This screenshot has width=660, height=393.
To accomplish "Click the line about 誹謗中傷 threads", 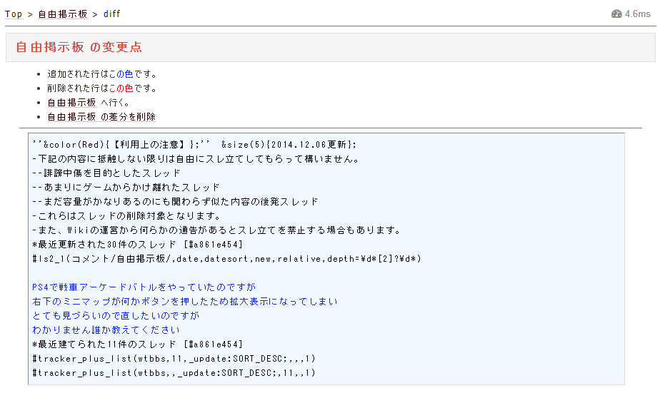I will click(106, 173).
